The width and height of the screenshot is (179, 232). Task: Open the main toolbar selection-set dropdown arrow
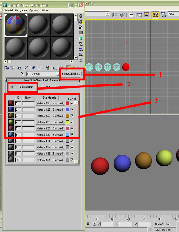pyautogui.click(x=108, y=14)
